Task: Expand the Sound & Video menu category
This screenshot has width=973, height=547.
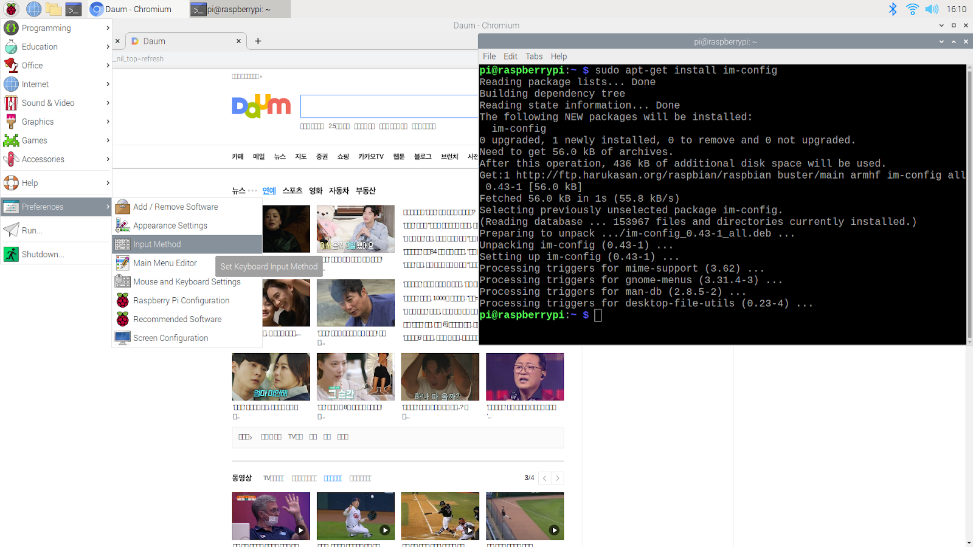Action: [x=57, y=103]
